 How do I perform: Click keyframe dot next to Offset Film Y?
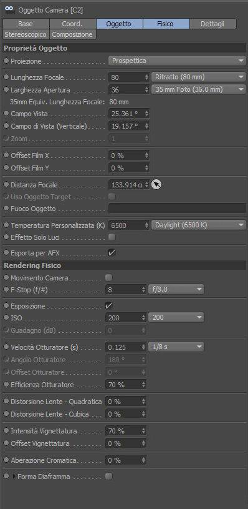click(x=6, y=168)
